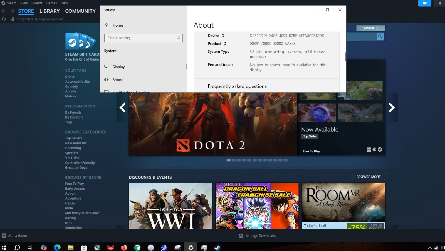Click Steam icon in system tray

click(x=436, y=248)
